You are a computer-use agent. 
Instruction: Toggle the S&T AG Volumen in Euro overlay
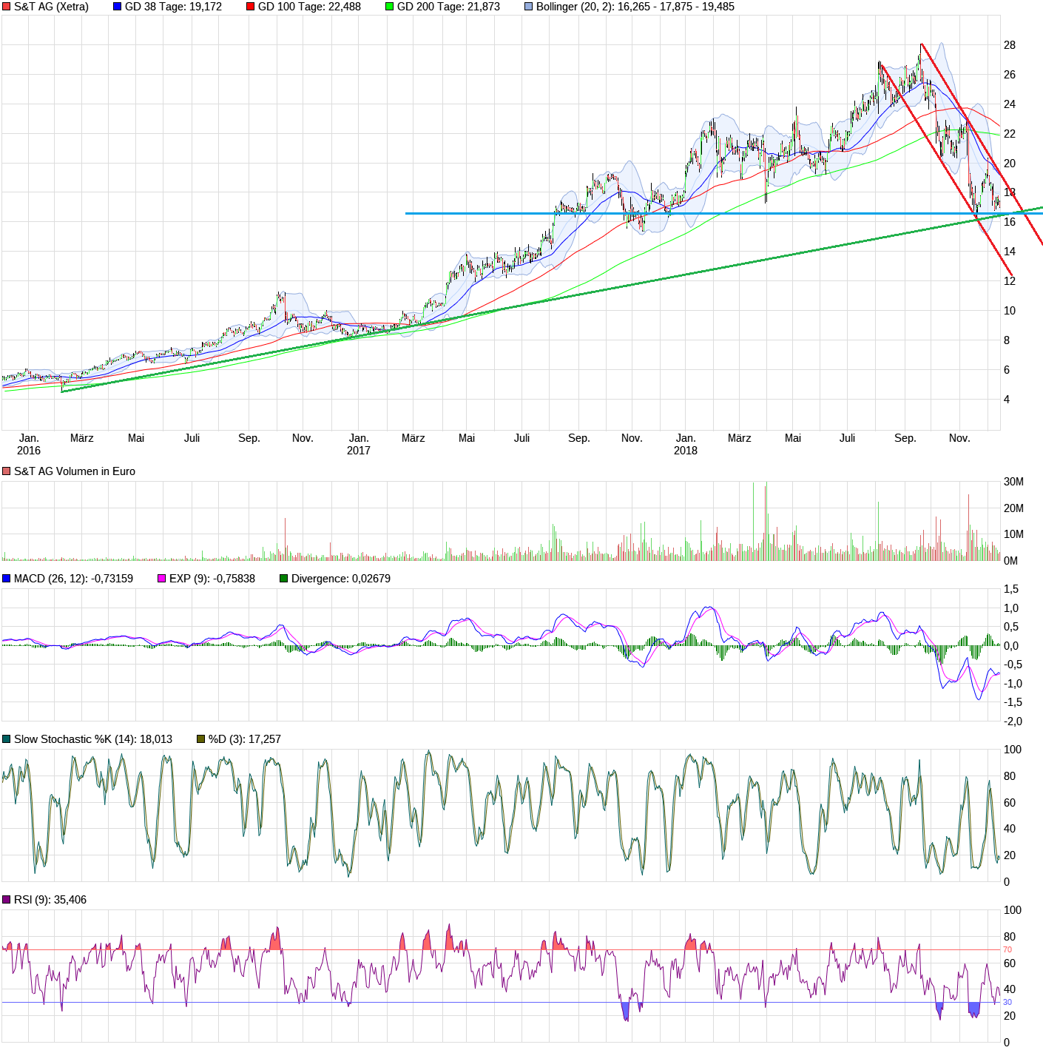tap(6, 471)
